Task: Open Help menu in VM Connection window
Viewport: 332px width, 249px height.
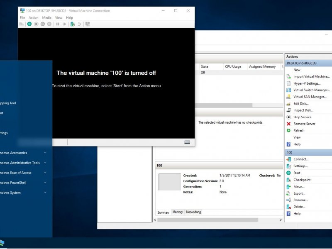Action: [69, 17]
